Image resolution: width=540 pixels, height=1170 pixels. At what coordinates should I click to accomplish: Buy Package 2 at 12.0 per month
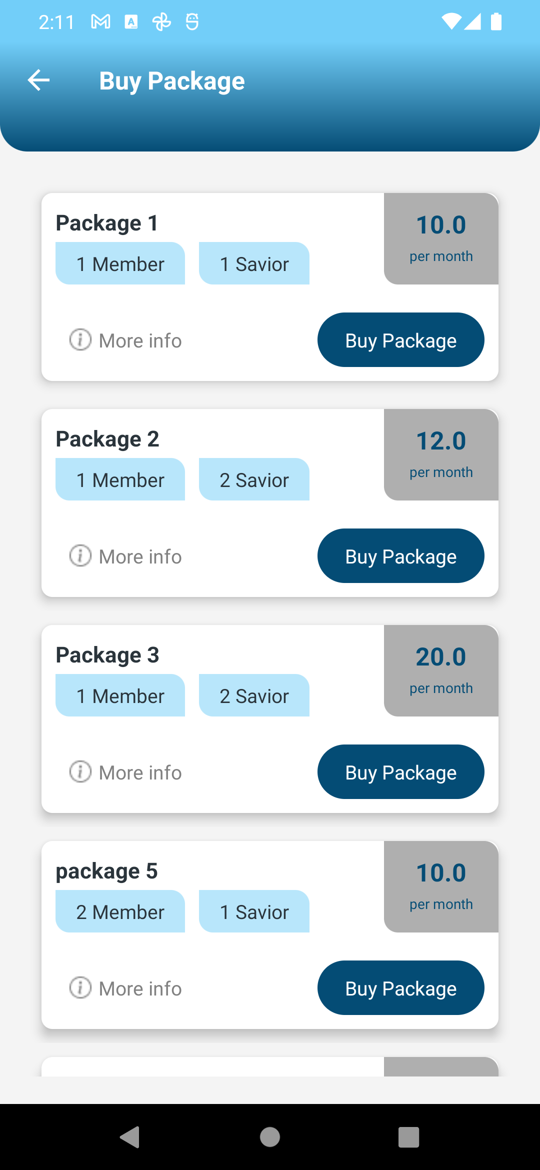coord(400,556)
